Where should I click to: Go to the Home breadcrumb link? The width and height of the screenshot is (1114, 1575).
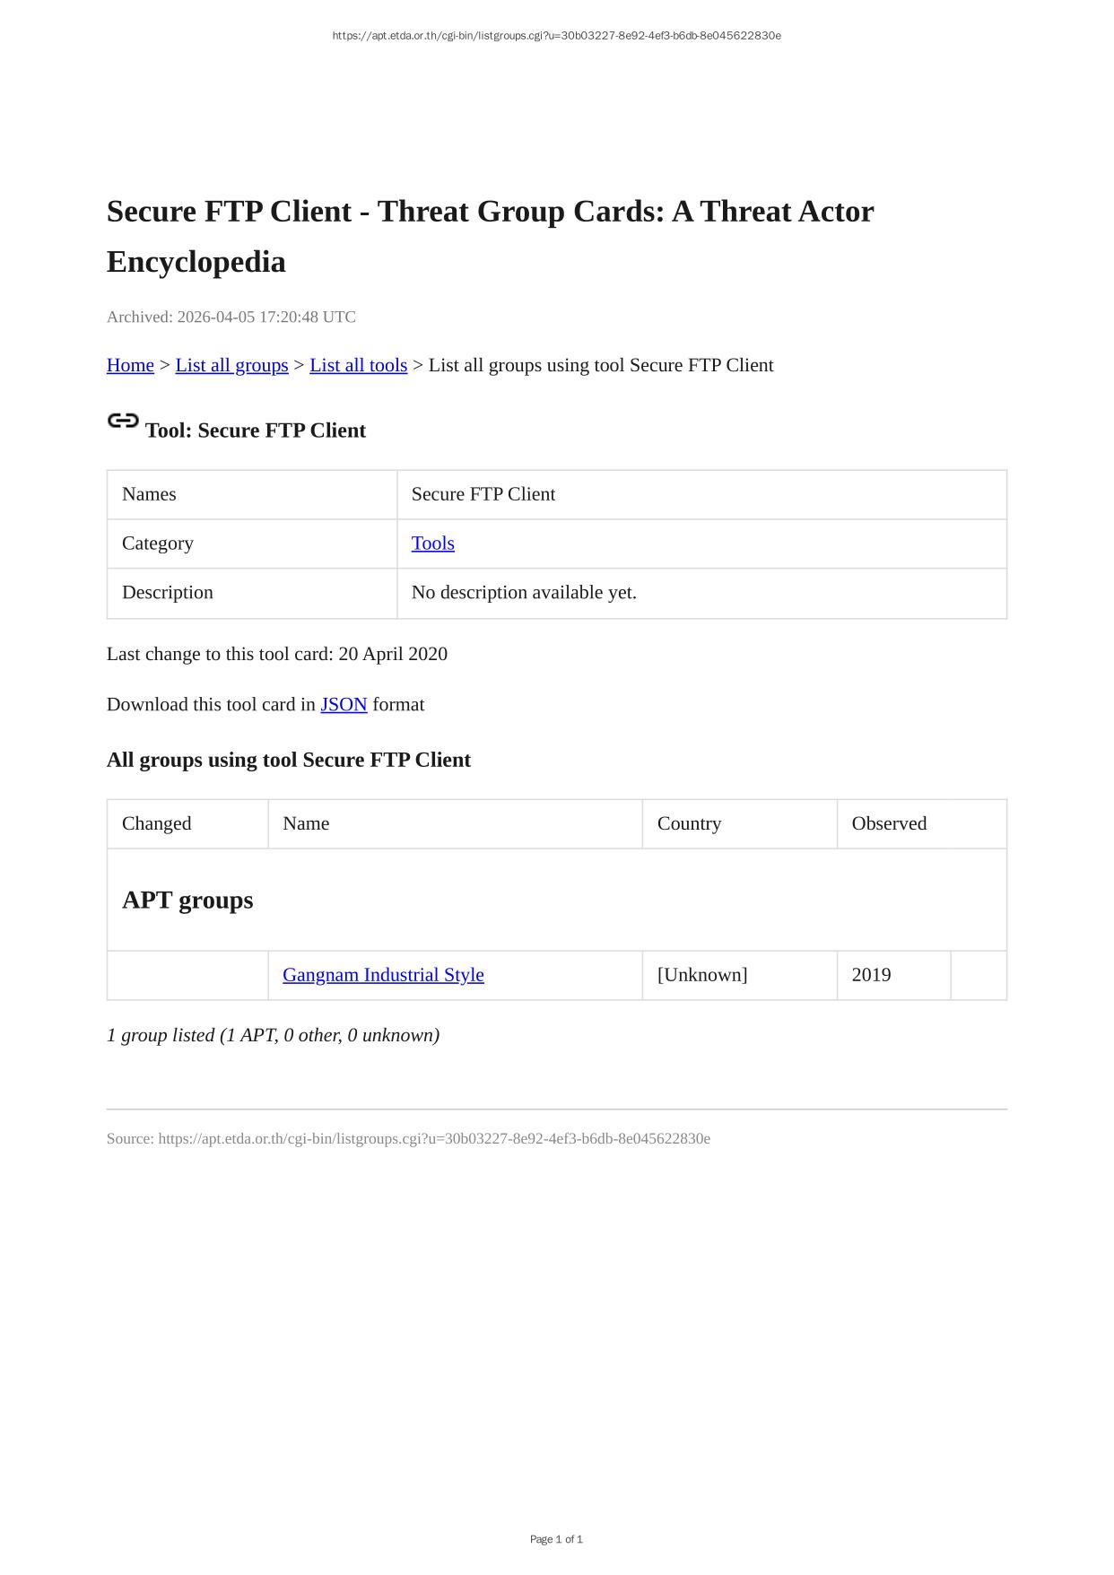tap(130, 365)
